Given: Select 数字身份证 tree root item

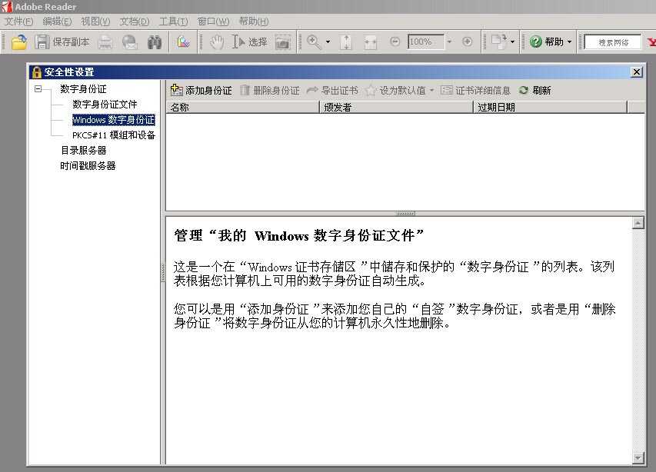Looking at the screenshot, I should (83, 89).
